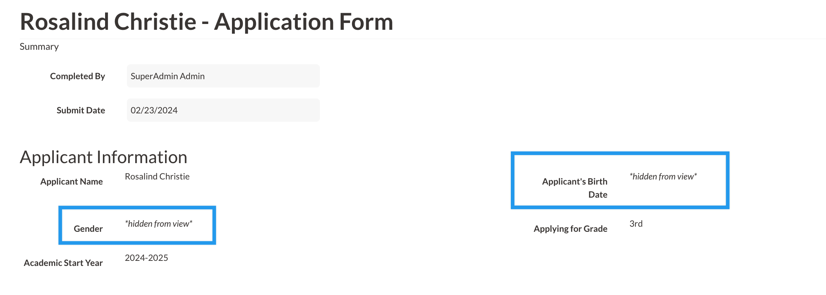Click the Submit Date label
This screenshot has height=295, width=826.
coord(81,110)
